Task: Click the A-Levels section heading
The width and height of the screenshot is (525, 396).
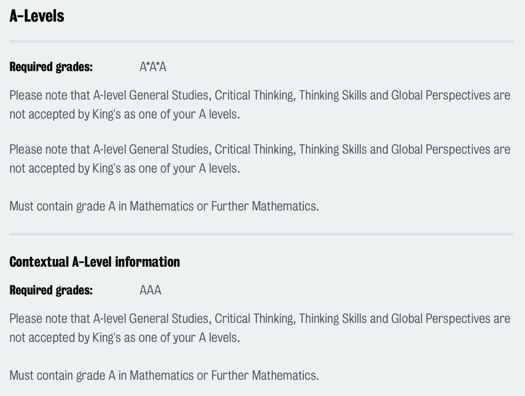Action: click(37, 16)
